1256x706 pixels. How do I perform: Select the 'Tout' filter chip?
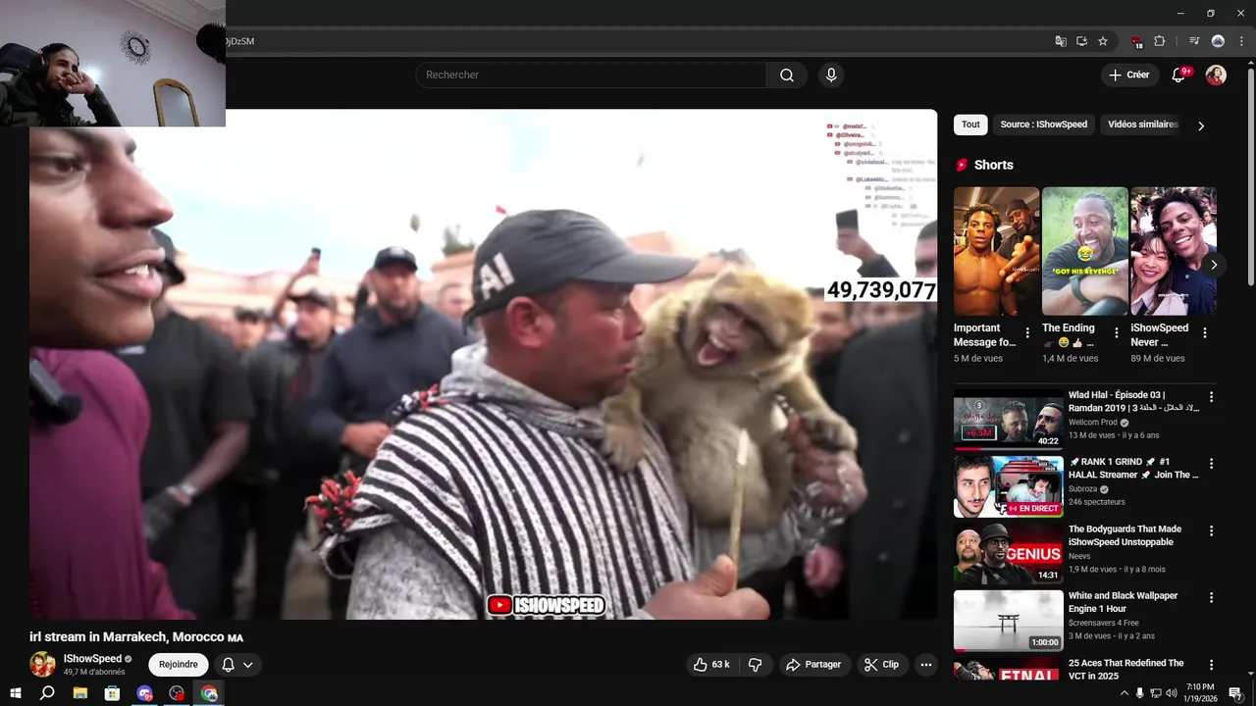tap(970, 125)
